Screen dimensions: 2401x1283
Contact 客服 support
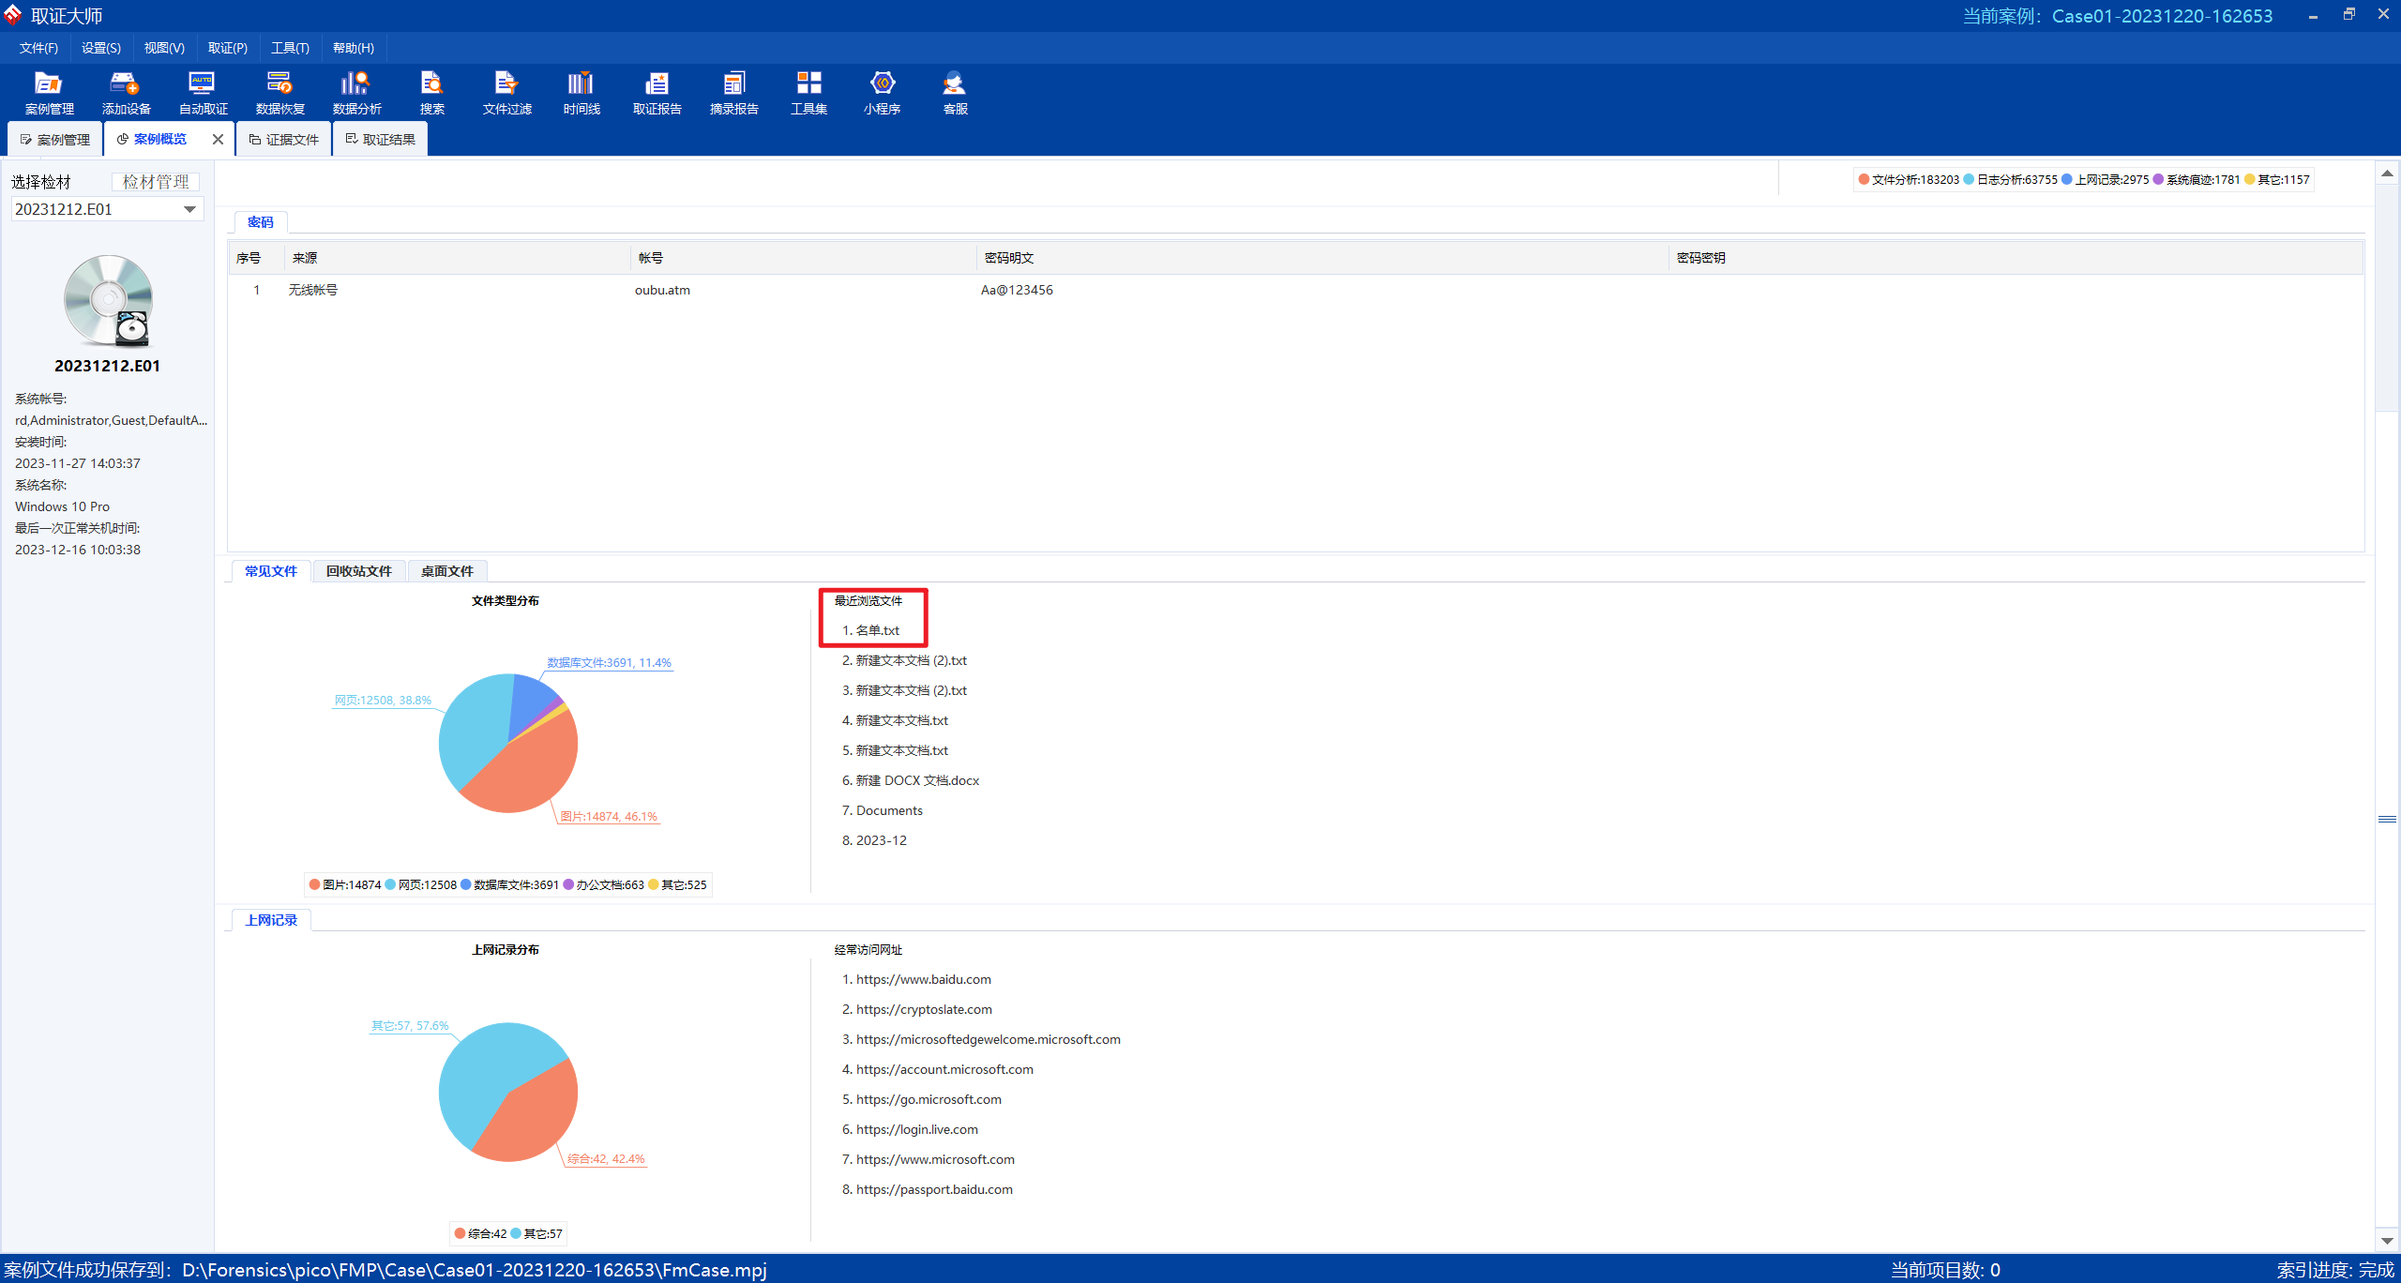955,93
